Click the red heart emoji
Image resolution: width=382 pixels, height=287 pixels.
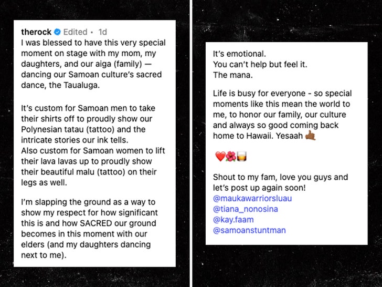[220, 156]
